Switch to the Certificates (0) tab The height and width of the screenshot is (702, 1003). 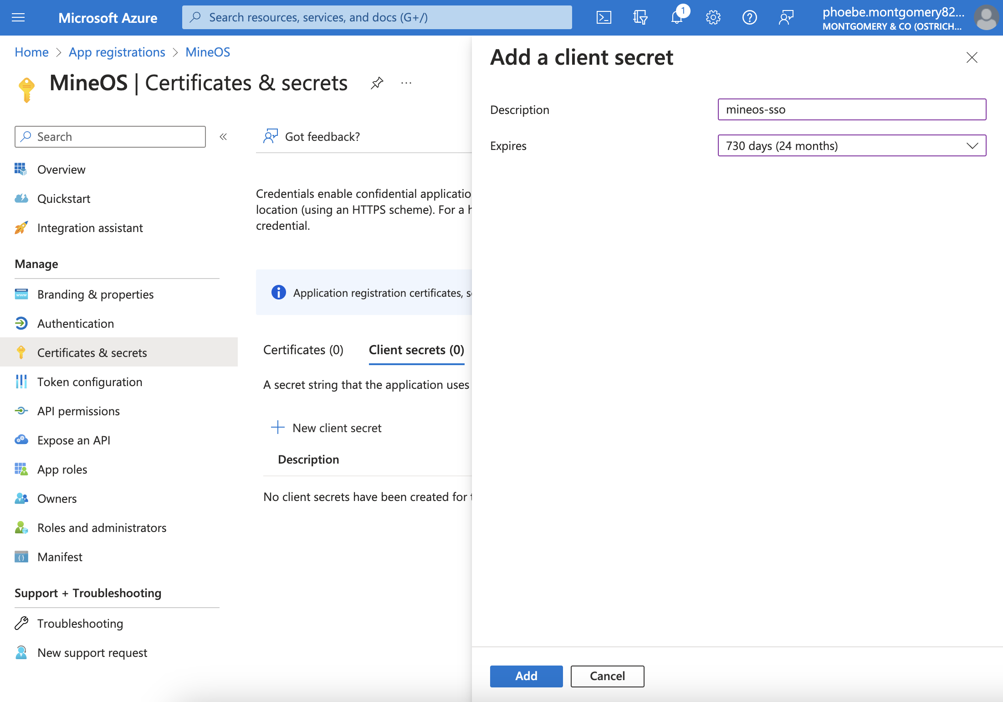click(x=303, y=350)
